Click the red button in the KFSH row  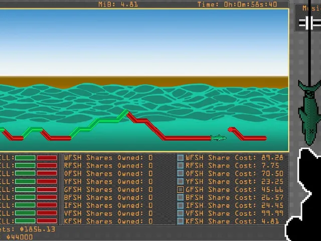coord(47,221)
